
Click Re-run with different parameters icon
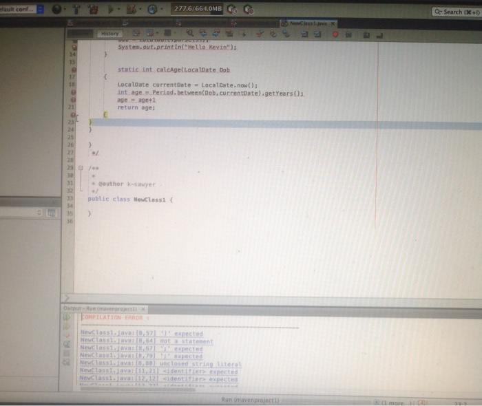click(x=67, y=326)
